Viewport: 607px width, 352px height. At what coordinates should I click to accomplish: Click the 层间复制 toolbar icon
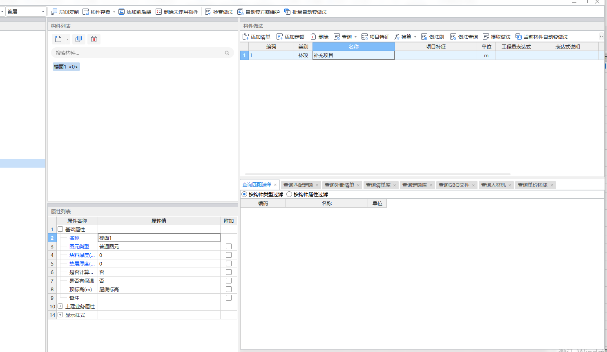coord(54,12)
